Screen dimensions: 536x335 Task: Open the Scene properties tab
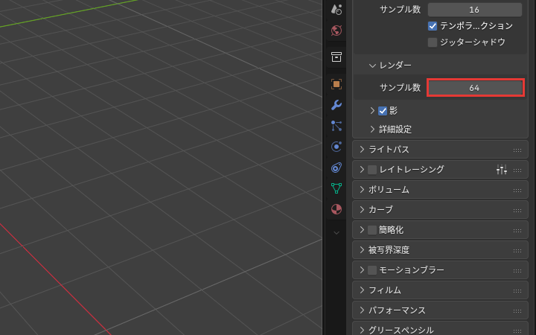[336, 10]
